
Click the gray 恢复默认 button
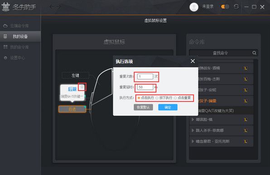click(143, 107)
